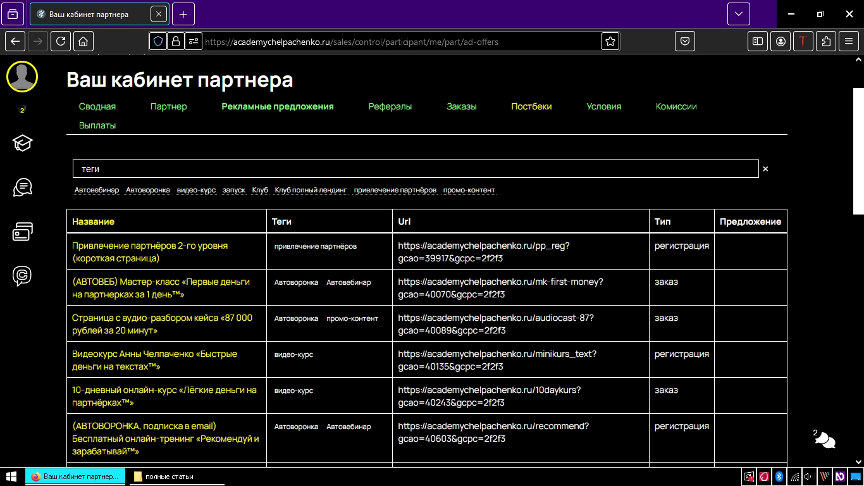The image size is (864, 486).
Task: Open the Рефералы tab
Action: (x=390, y=106)
